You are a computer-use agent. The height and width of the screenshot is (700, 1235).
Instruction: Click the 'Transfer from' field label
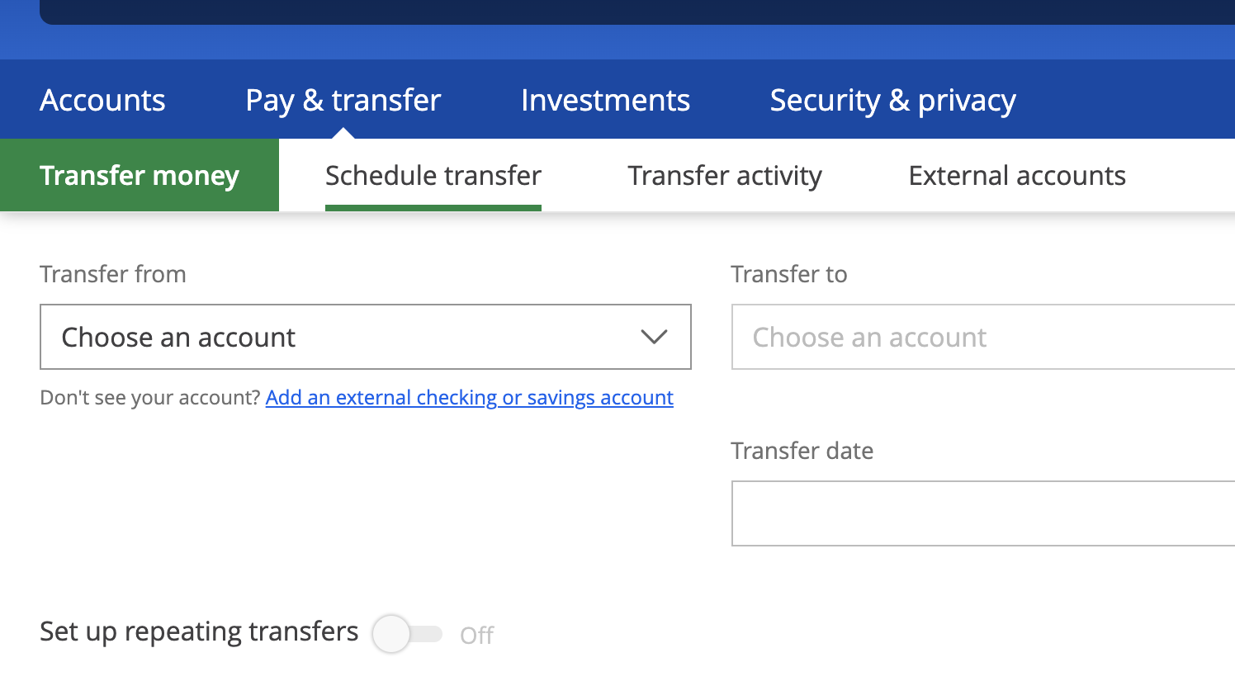(113, 274)
